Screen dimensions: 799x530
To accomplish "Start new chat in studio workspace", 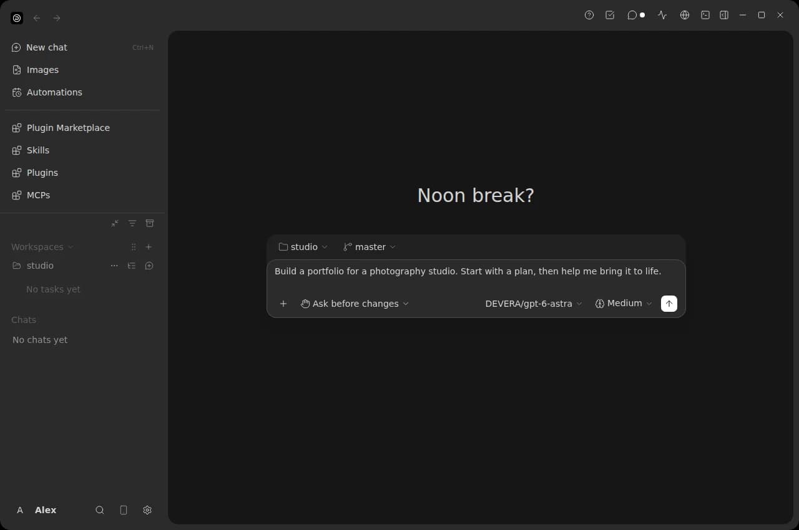I will (x=149, y=266).
